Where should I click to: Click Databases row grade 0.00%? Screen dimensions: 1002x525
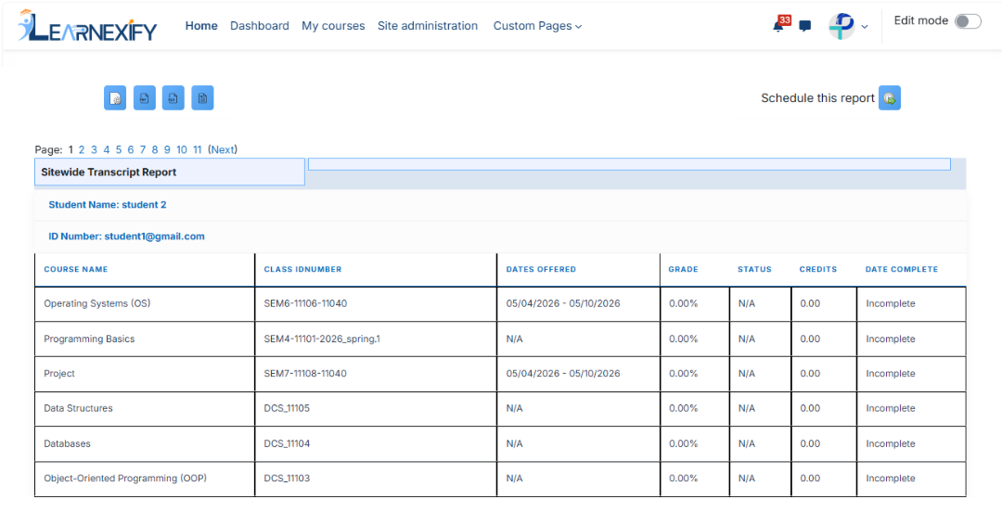pos(684,444)
